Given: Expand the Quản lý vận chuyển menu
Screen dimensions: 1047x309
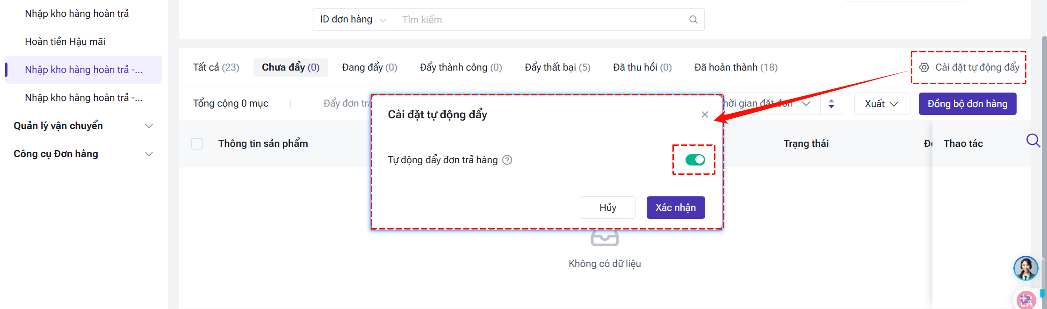Looking at the screenshot, I should (83, 126).
